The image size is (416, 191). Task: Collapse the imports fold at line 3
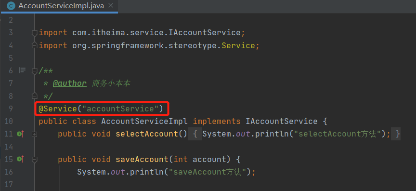tap(34, 33)
